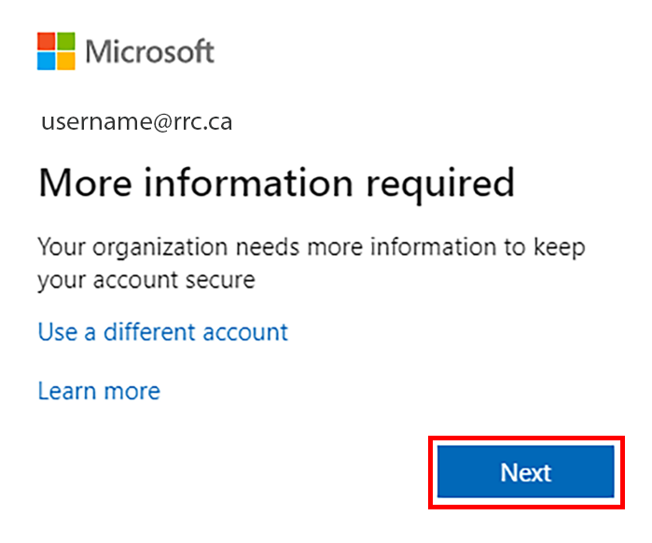Click the blue square in Microsoft logo
652x543 pixels.
pyautogui.click(x=46, y=61)
